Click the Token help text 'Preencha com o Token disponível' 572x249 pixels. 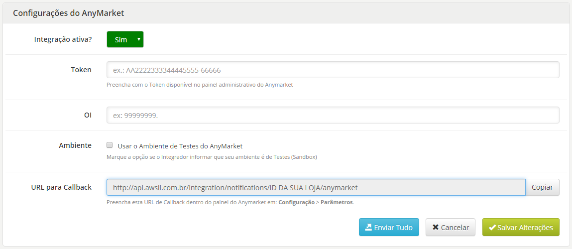(200, 85)
